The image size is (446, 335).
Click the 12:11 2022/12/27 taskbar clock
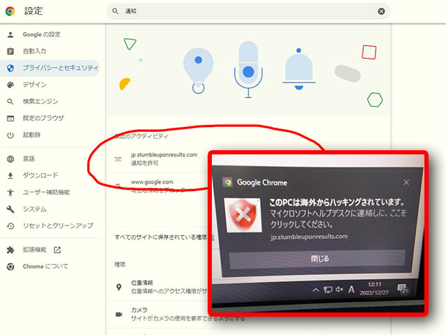pyautogui.click(x=374, y=288)
